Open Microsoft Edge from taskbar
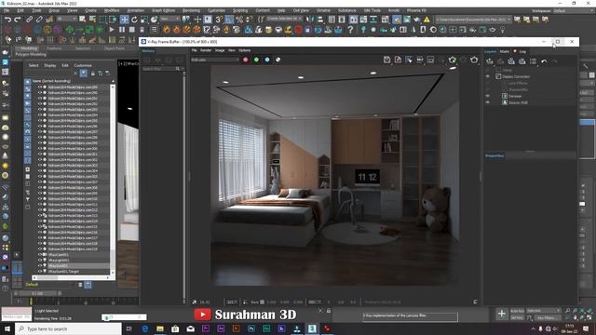596x335 pixels. (145, 328)
